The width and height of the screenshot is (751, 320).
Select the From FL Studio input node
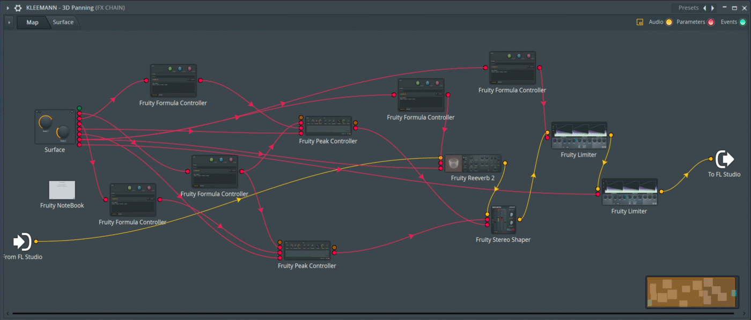[x=22, y=242]
